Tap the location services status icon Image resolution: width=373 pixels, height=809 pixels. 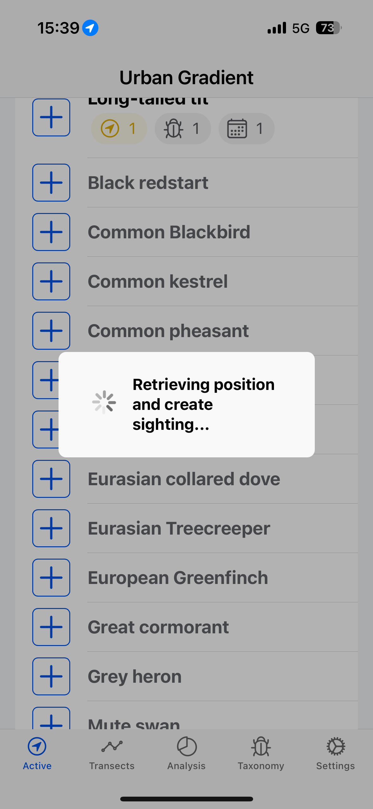(90, 28)
